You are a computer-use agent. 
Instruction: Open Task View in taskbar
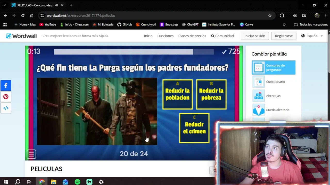[x=29, y=182]
